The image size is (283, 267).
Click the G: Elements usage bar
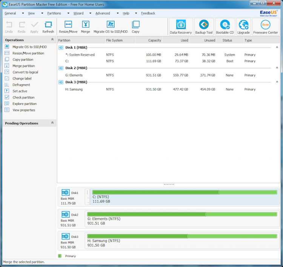pyautogui.click(x=182, y=214)
